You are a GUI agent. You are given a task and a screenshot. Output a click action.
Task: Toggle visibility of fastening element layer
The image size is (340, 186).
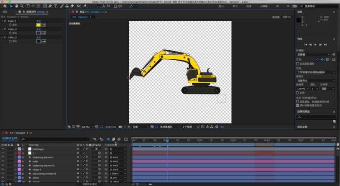click(2, 157)
